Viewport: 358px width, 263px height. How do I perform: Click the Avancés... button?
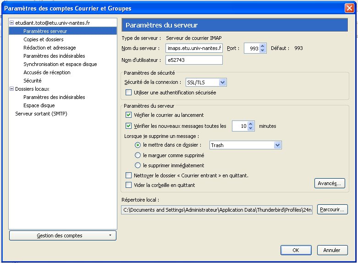coord(329,184)
